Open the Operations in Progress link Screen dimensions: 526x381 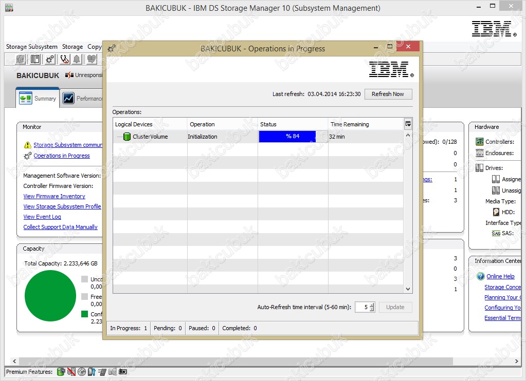pos(62,156)
